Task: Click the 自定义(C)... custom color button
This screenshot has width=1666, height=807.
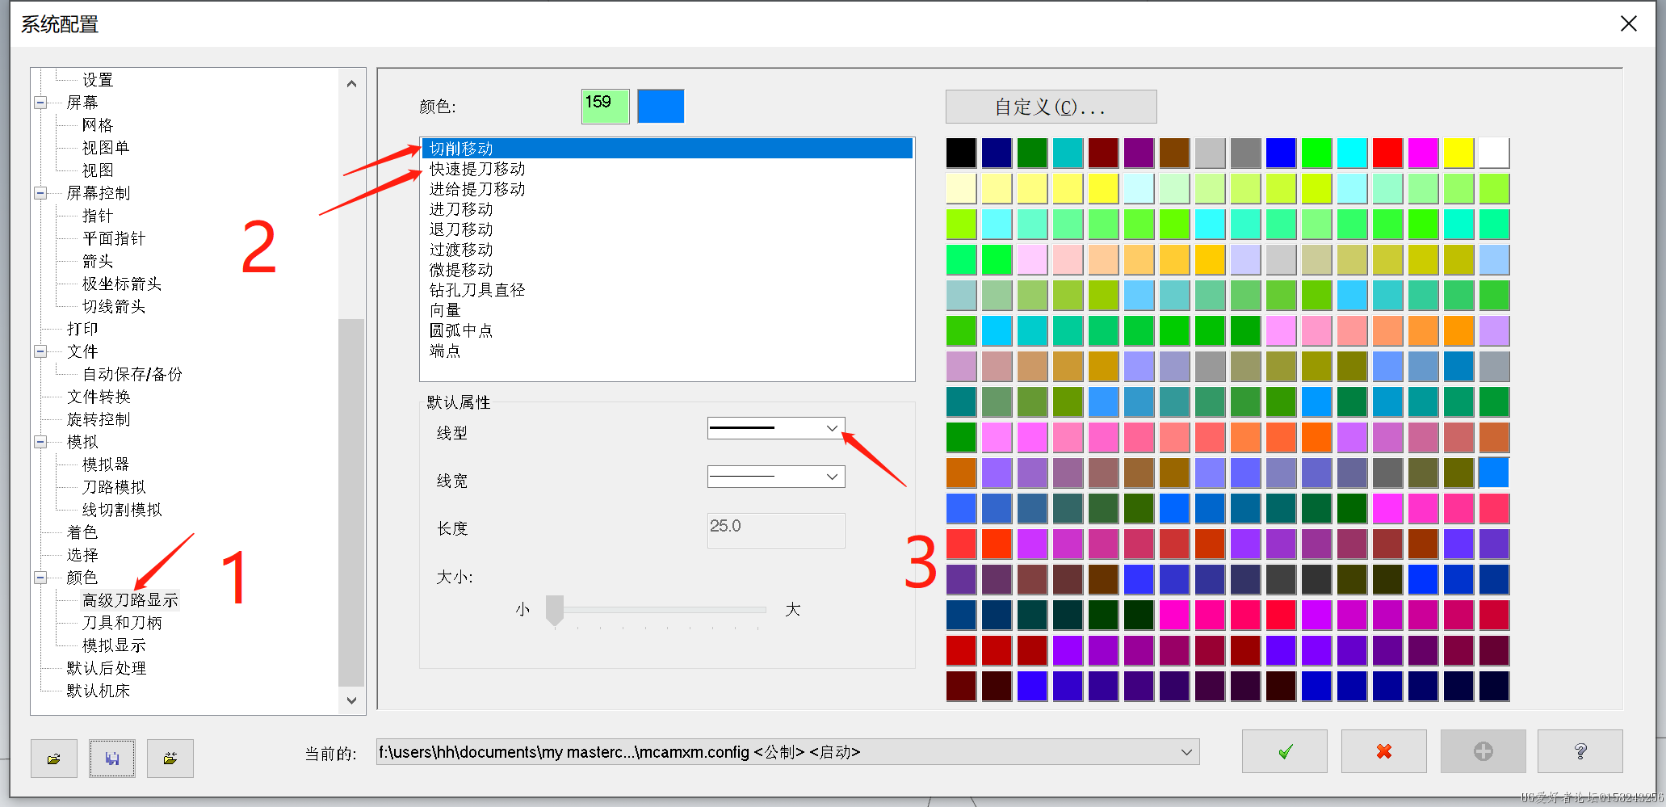Action: click(x=1051, y=107)
